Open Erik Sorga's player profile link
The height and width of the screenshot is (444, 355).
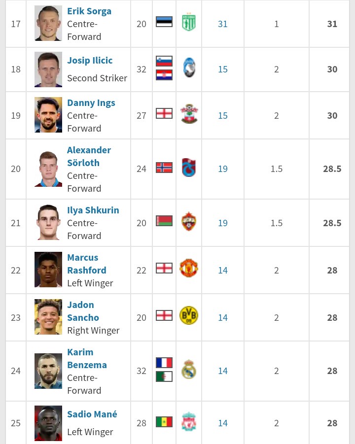[89, 11]
